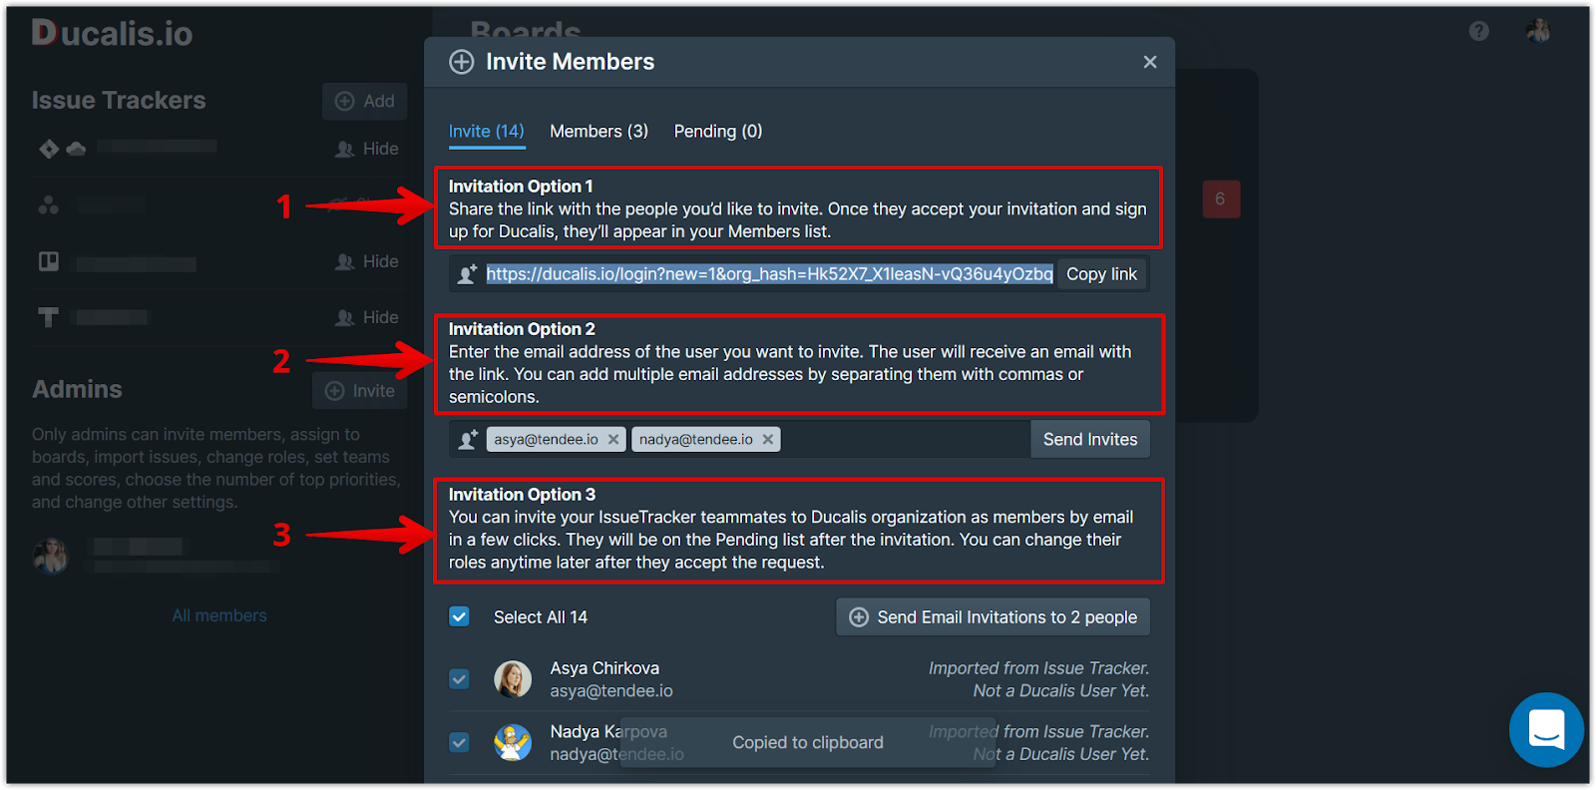Screen dimensions: 1596x790
Task: Click the Copy link button
Action: (x=1101, y=274)
